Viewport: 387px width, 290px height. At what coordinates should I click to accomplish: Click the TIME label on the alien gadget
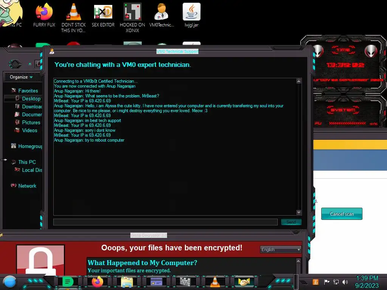coord(343,50)
